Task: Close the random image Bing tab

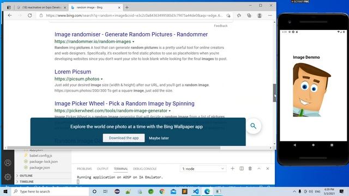Action: (x=119, y=7)
